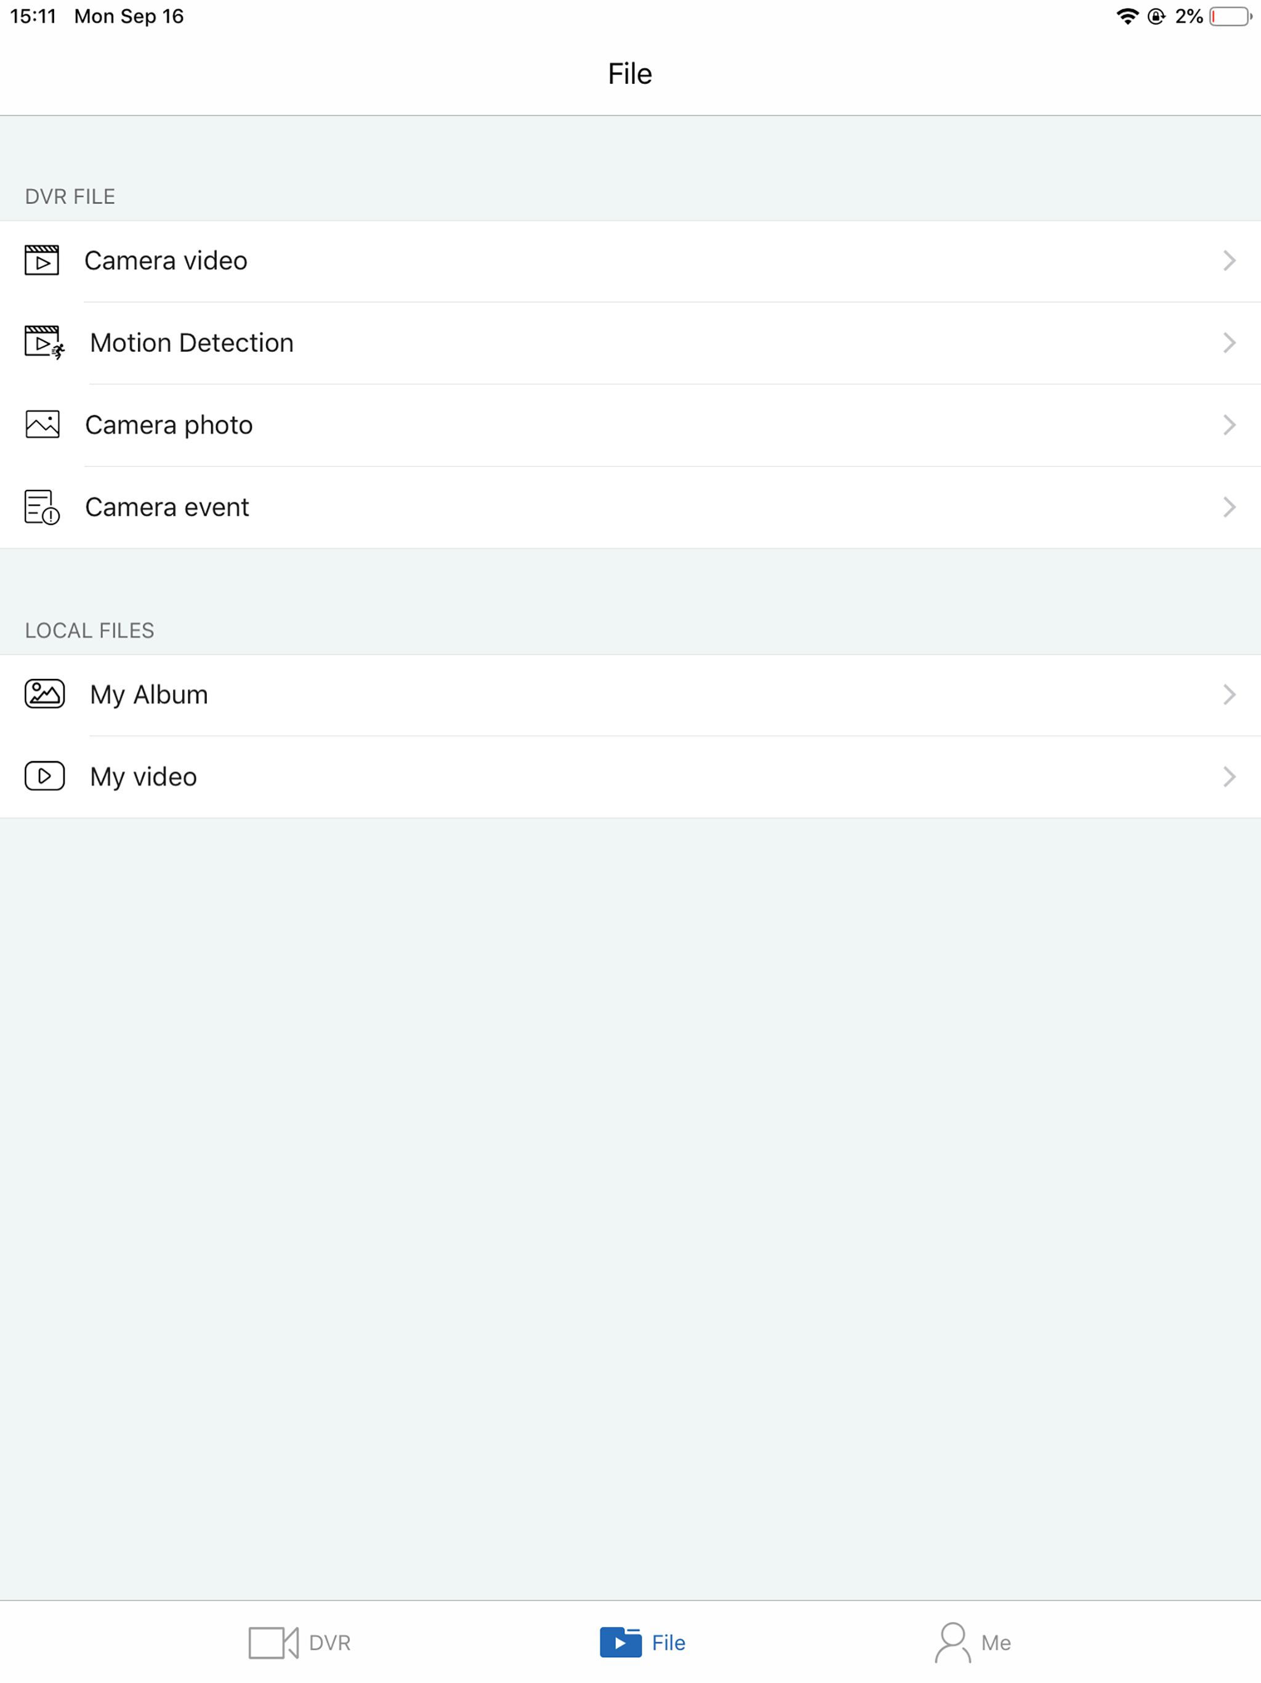Viewport: 1261px width, 1683px height.
Task: Open the My video entry
Action: pos(630,777)
